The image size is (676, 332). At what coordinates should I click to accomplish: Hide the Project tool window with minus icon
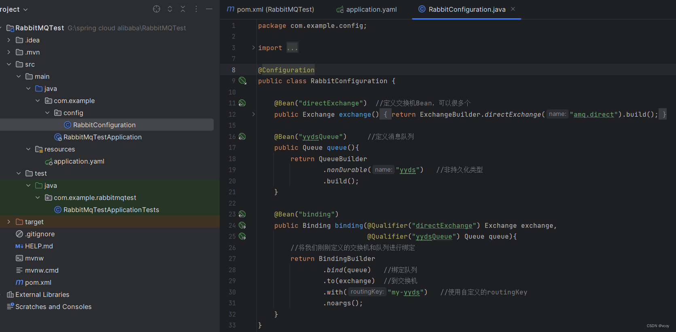click(x=209, y=9)
